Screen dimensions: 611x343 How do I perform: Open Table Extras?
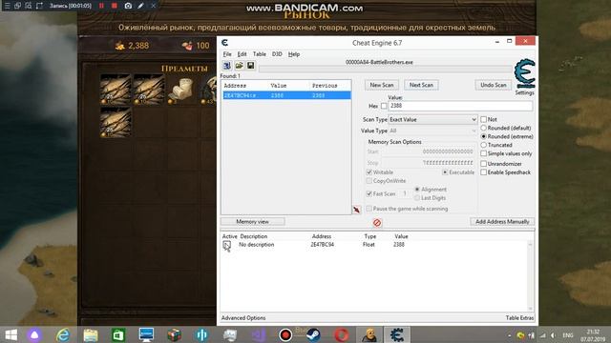coord(519,318)
